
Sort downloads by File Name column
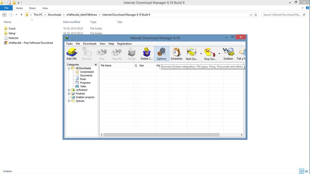(x=117, y=66)
